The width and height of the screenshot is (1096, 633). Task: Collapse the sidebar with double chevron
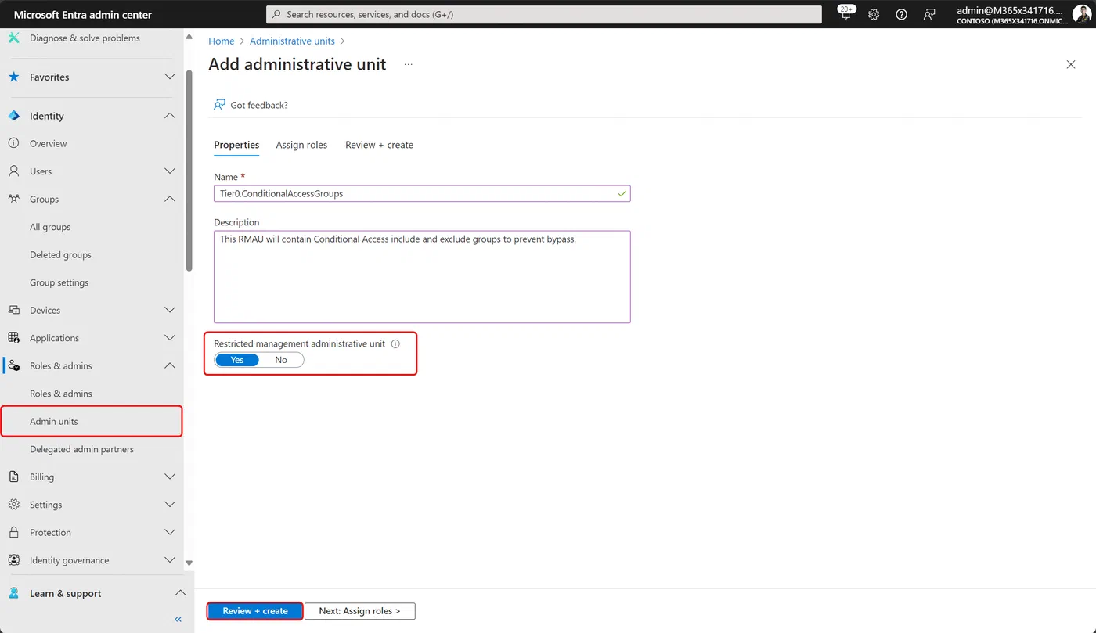(178, 619)
